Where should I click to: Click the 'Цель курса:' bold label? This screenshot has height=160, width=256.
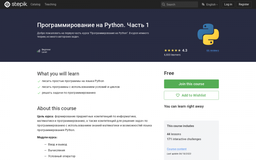45,116
